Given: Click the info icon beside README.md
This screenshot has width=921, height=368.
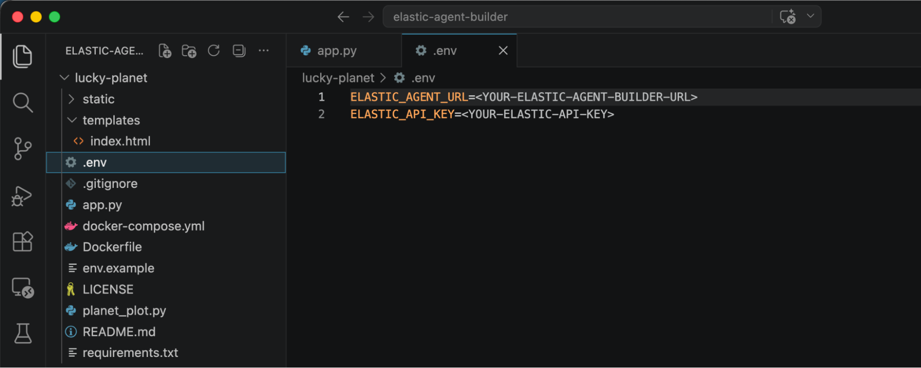Looking at the screenshot, I should [x=71, y=332].
